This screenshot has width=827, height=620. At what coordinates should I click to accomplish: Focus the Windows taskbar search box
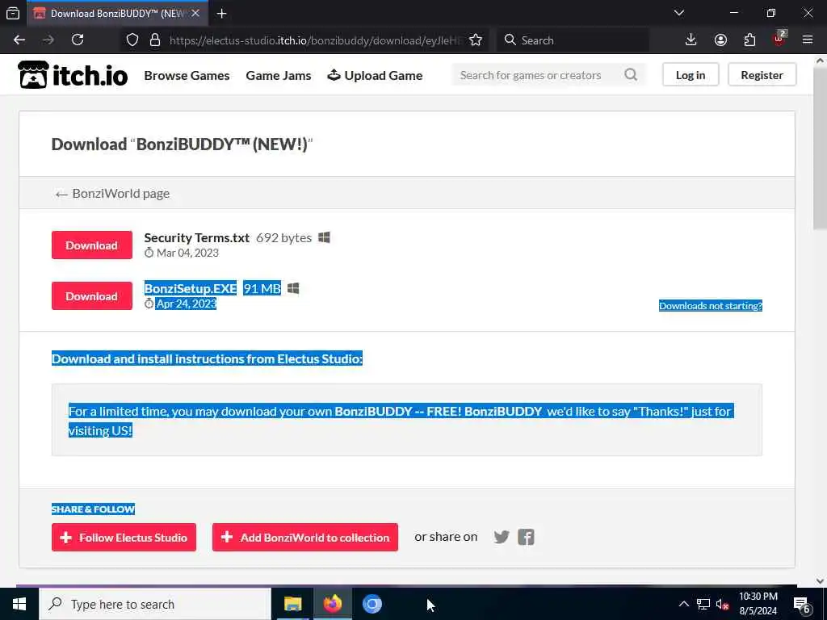point(155,604)
